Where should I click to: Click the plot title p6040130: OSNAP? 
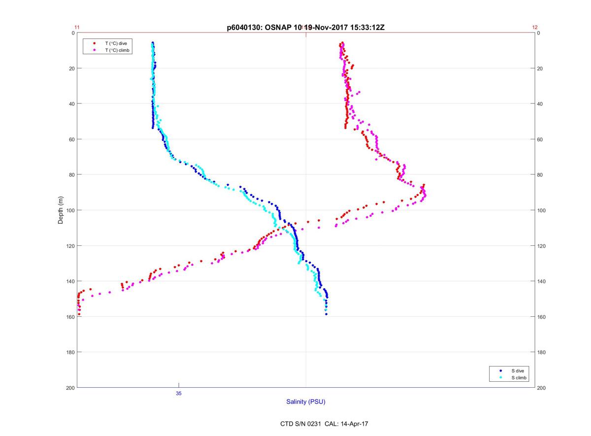coord(305,28)
